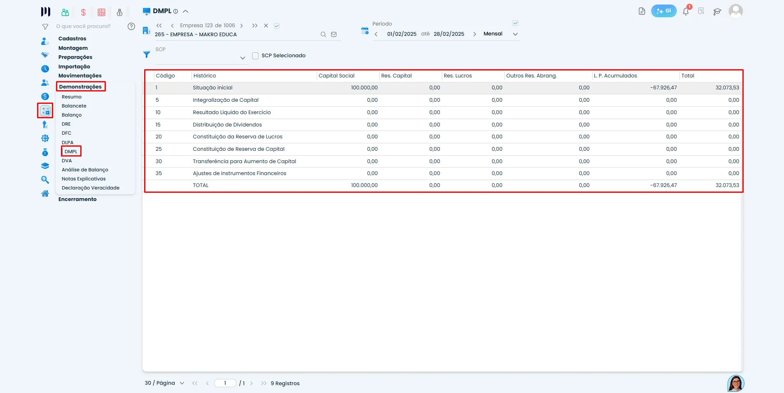Click the envelope icon beside company name
The image size is (784, 393).
tap(334, 35)
